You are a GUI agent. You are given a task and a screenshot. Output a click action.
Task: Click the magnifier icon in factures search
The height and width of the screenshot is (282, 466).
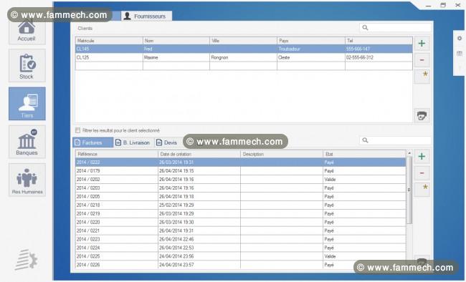point(365,140)
